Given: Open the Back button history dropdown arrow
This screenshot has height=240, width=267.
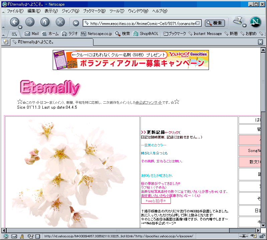Looking at the screenshot, I should point(20,27).
